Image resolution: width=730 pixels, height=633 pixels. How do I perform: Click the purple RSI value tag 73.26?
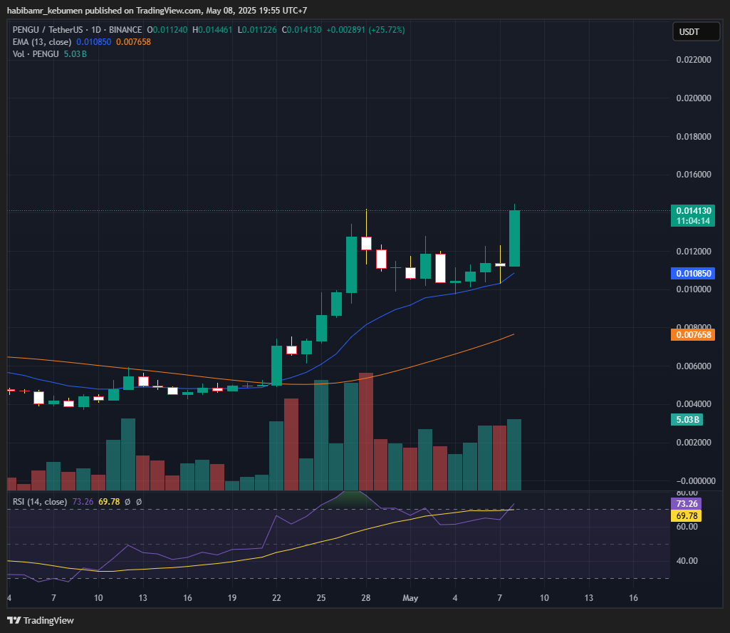686,504
